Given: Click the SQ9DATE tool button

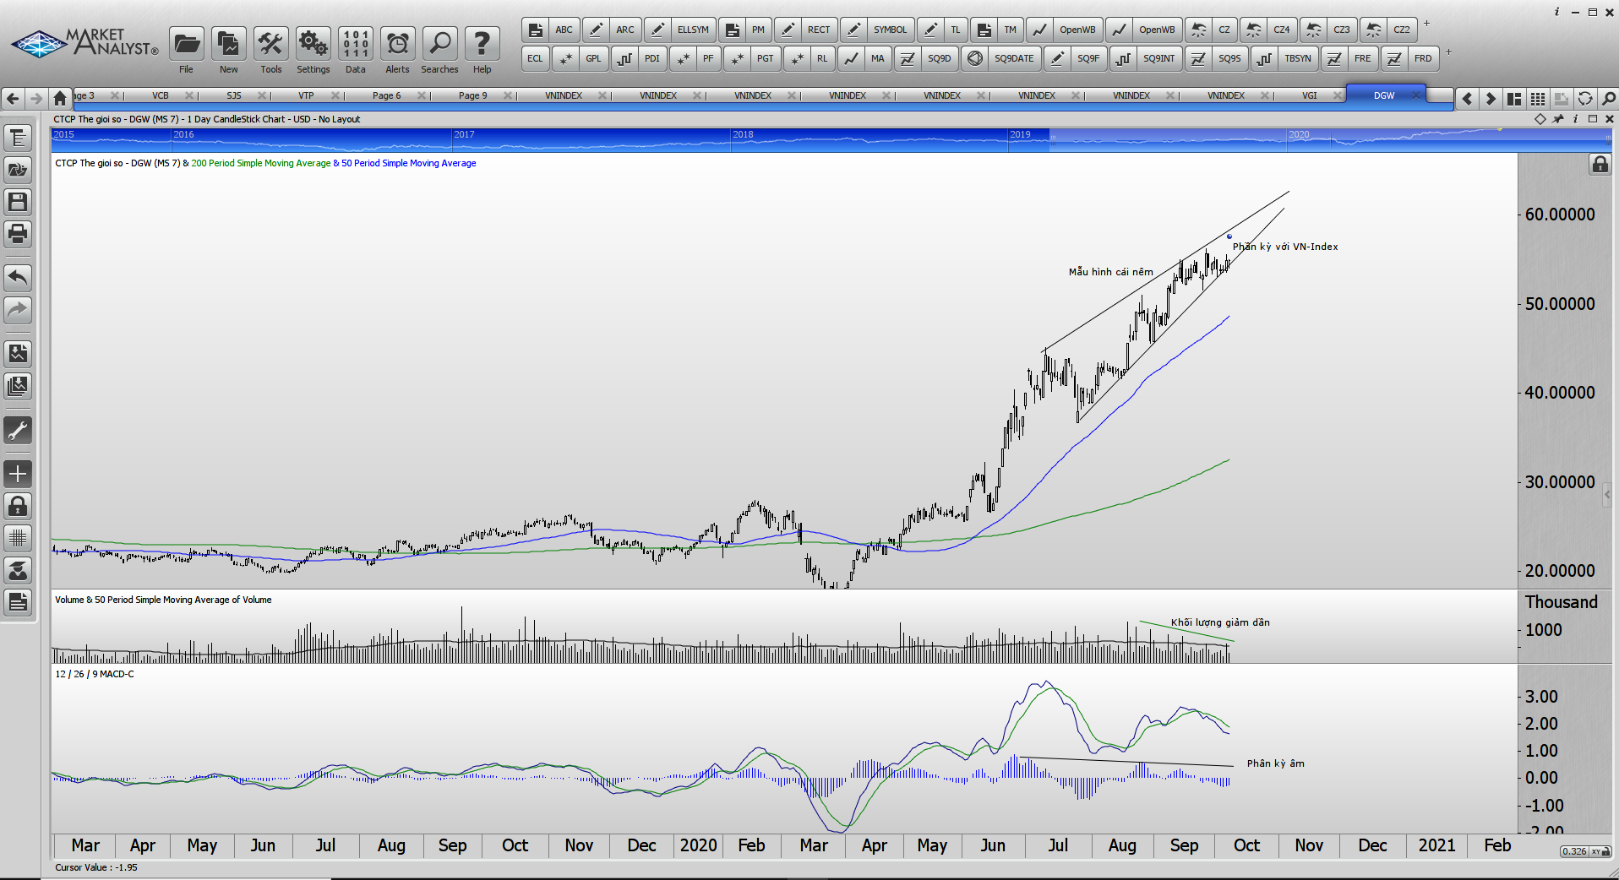Looking at the screenshot, I should click(1013, 58).
